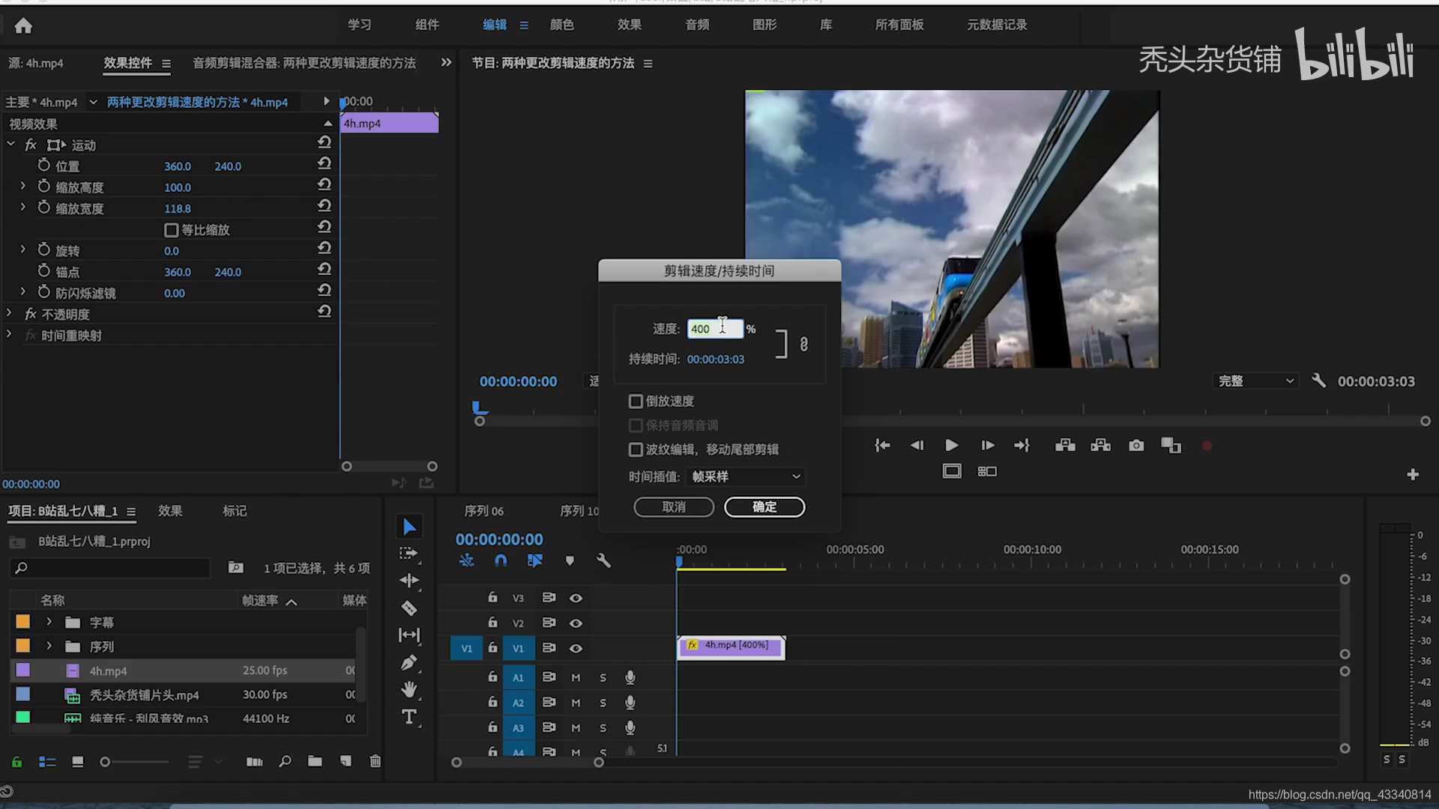1439x809 pixels.
Task: Select the Razor tool
Action: click(409, 608)
